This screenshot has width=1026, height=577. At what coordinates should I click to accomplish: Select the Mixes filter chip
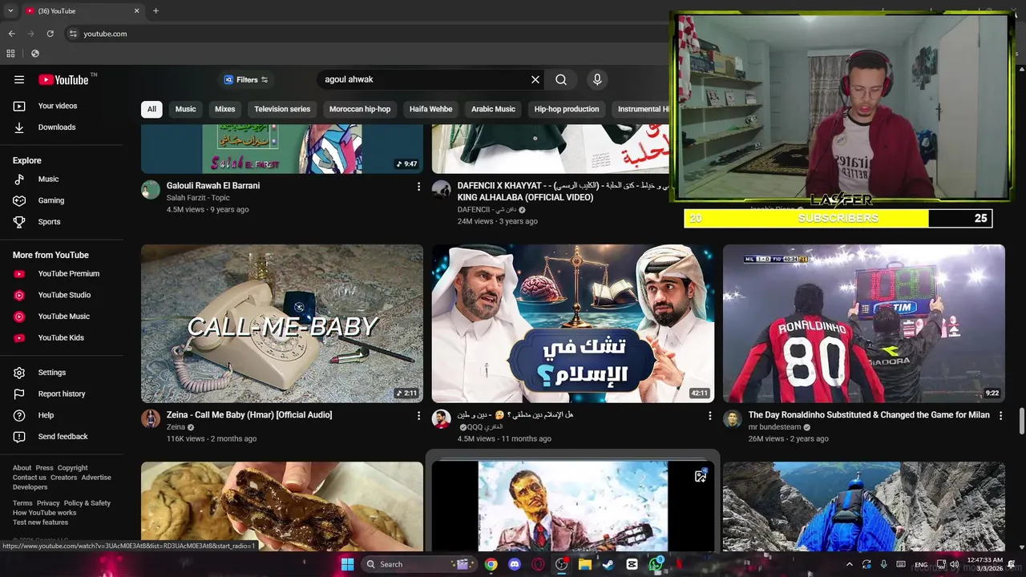click(225, 109)
